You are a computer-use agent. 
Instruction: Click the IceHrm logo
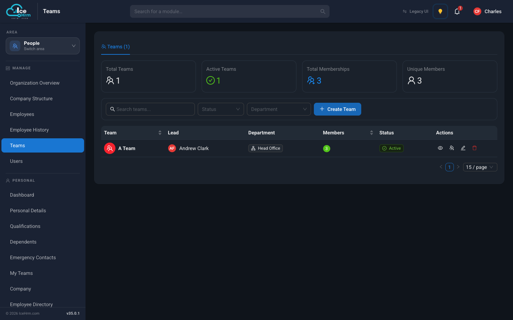tap(19, 11)
